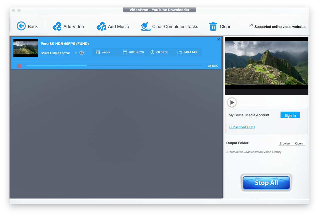Click the Back label

click(x=33, y=27)
